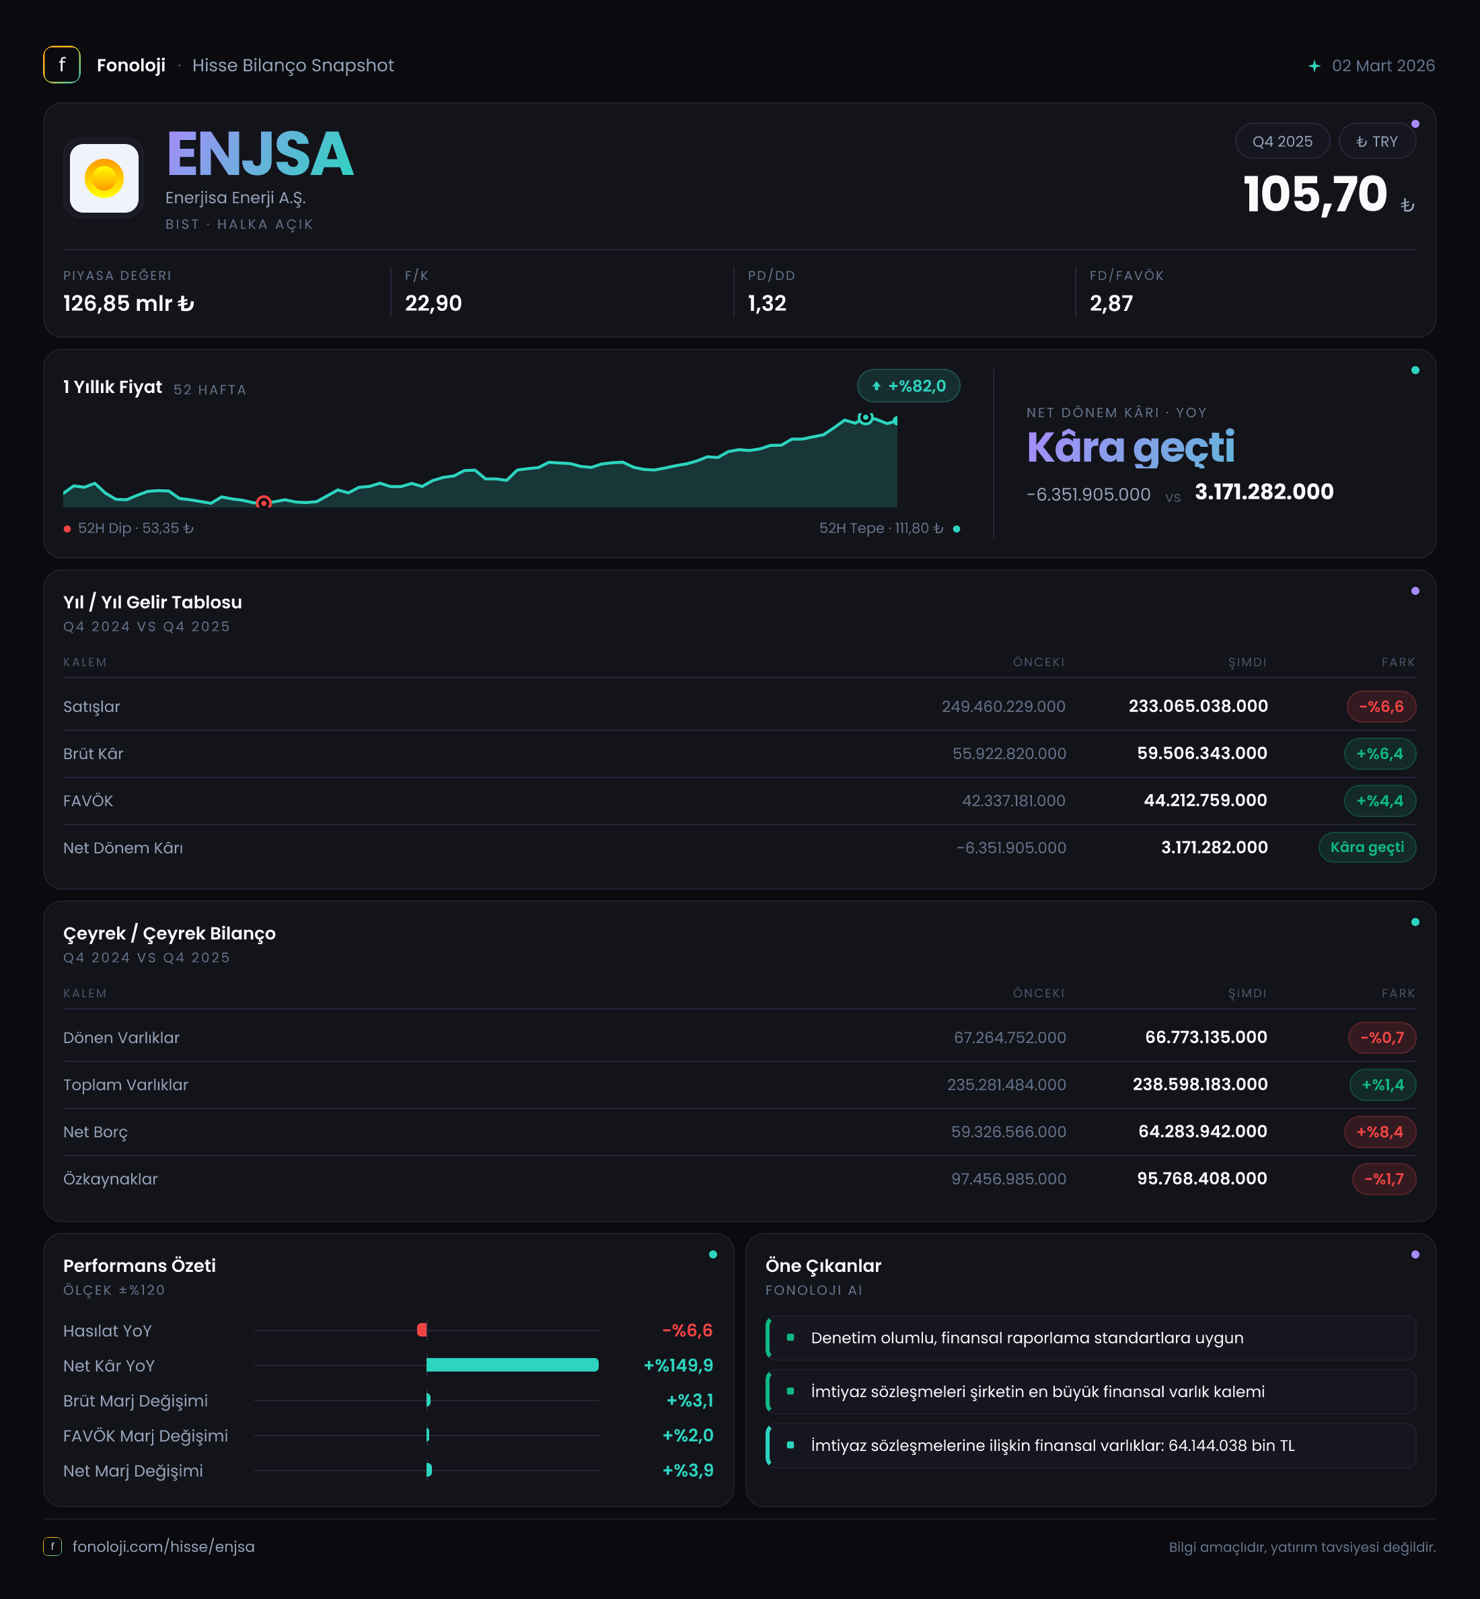Click the Satışlar previous value 249.460.229.000

(x=1004, y=707)
